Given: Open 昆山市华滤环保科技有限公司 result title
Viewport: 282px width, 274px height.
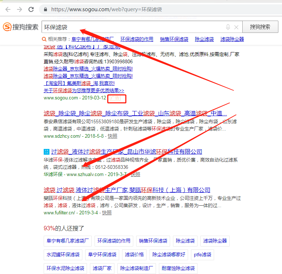Looking at the screenshot, I should pyautogui.click(x=127, y=152).
